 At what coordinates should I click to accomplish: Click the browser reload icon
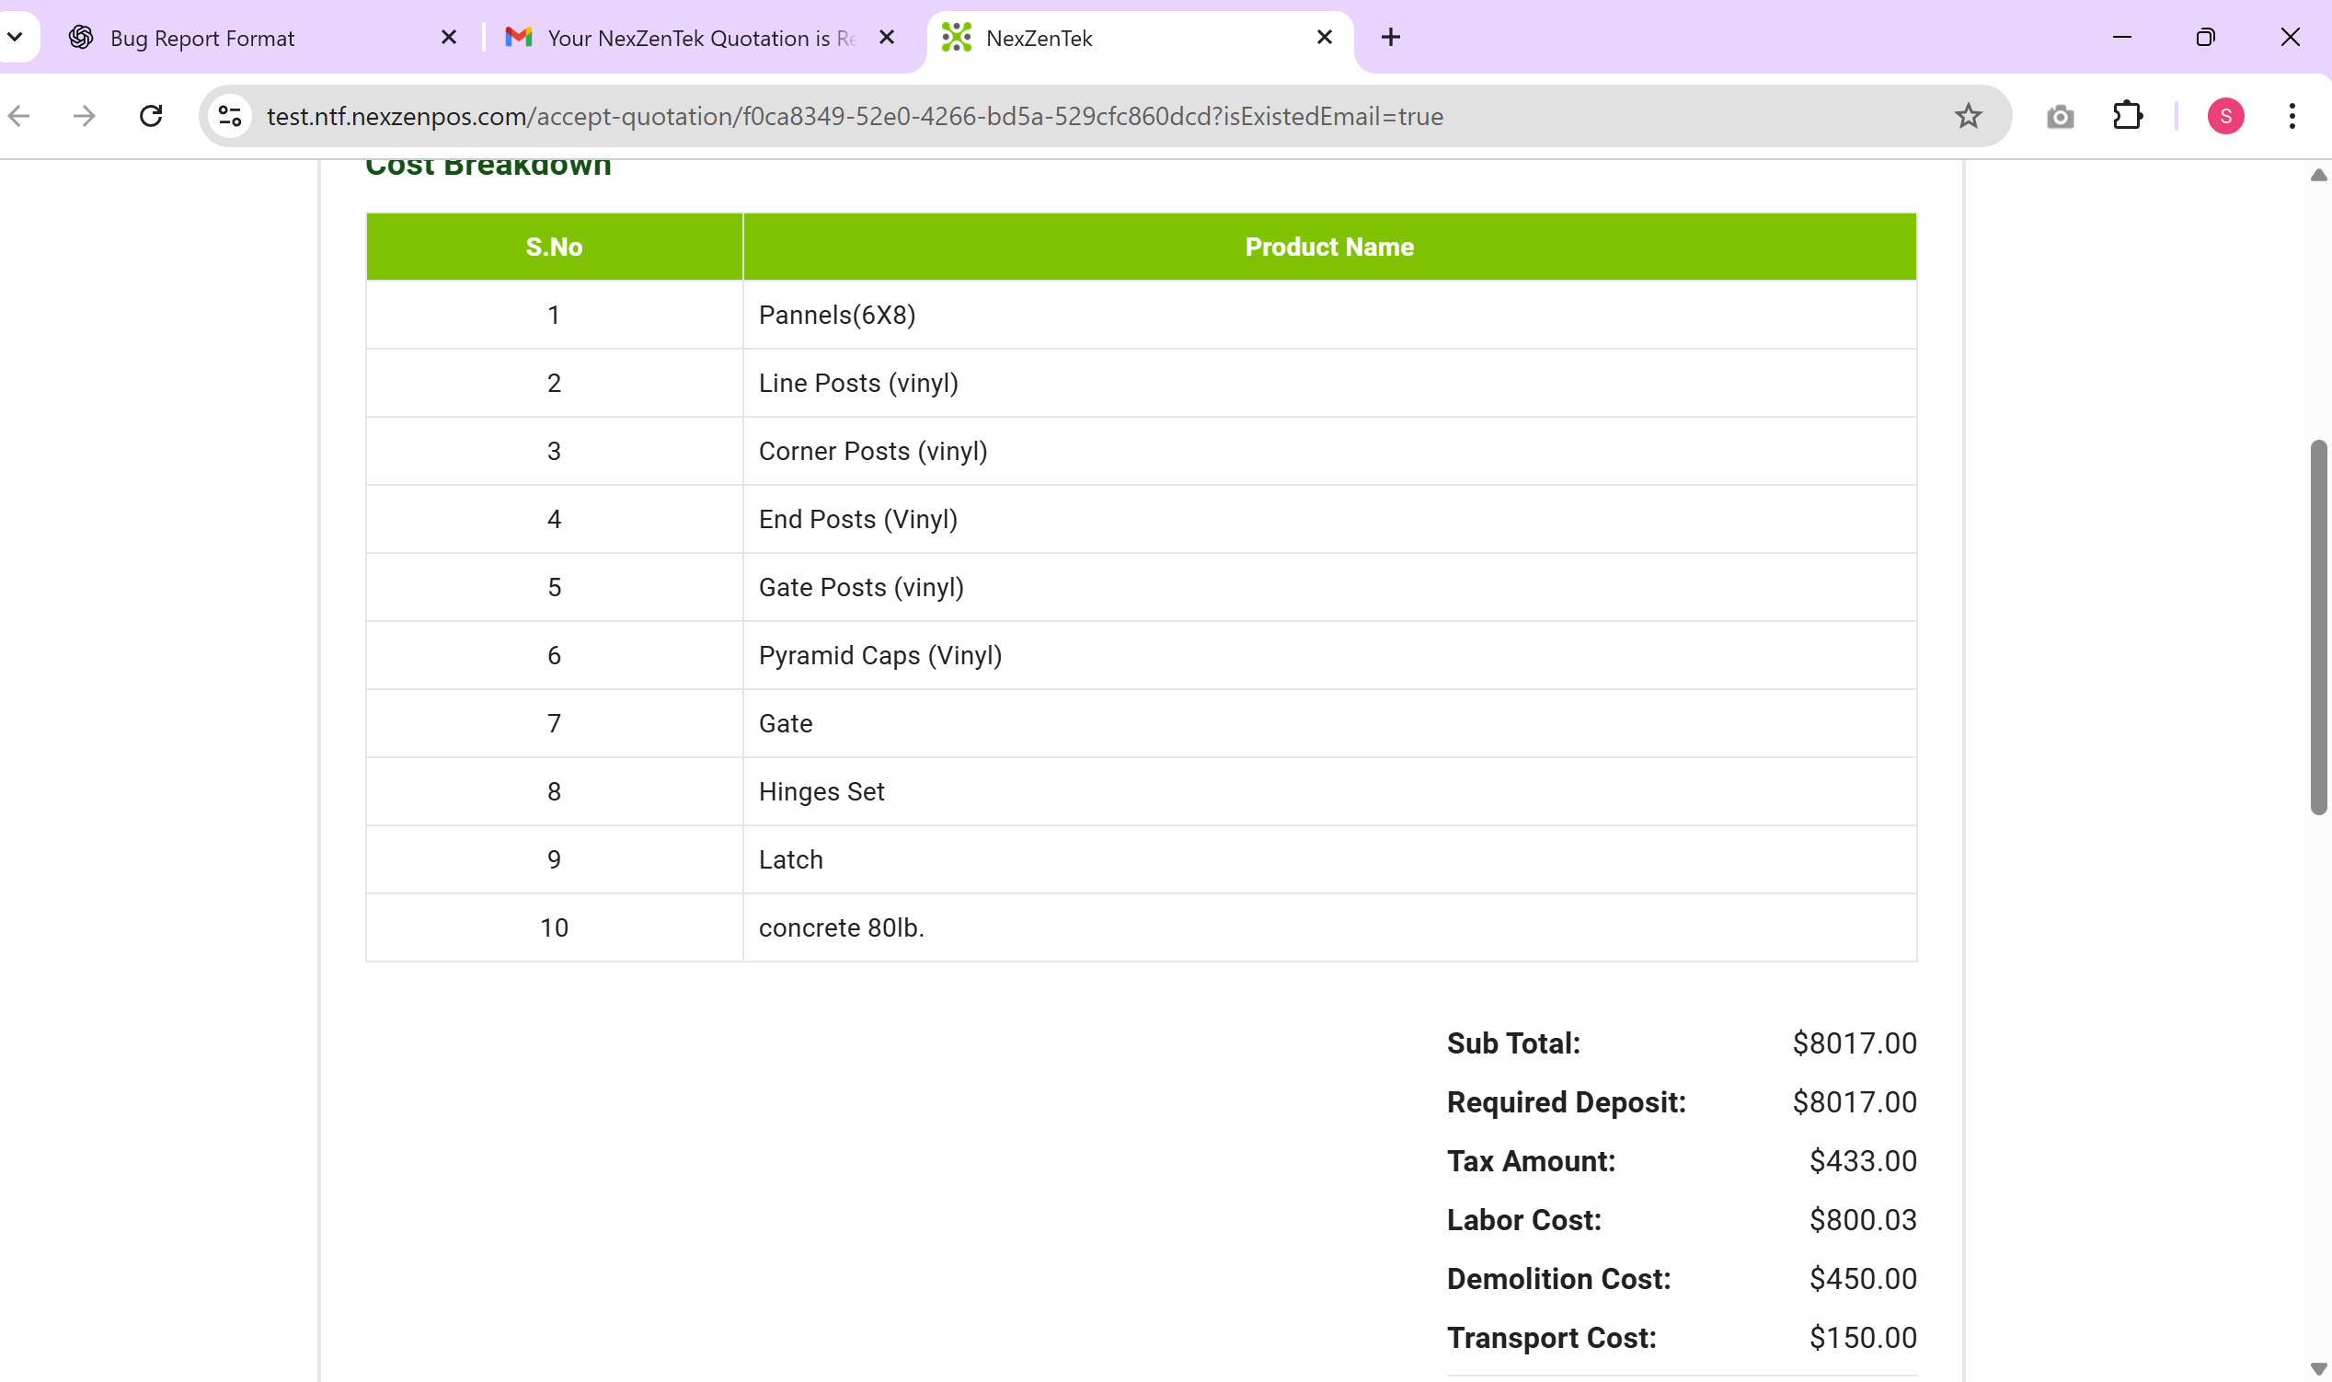(151, 116)
